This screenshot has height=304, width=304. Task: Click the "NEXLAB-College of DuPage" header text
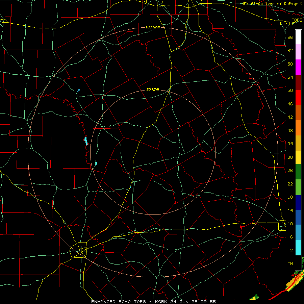coord(270,4)
